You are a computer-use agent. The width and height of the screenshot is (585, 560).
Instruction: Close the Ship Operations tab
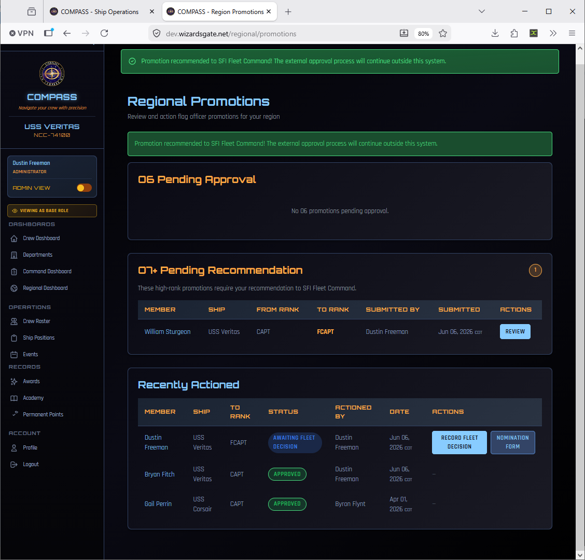coord(152,11)
